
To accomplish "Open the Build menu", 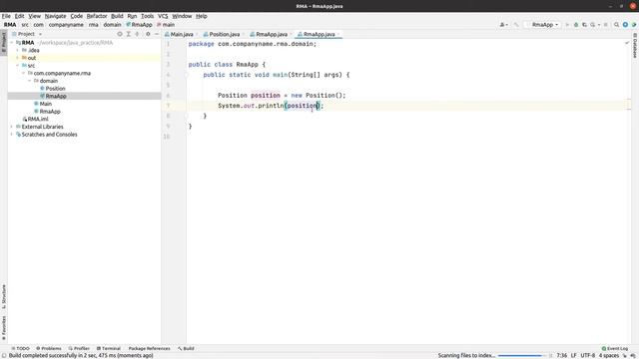I will (117, 16).
